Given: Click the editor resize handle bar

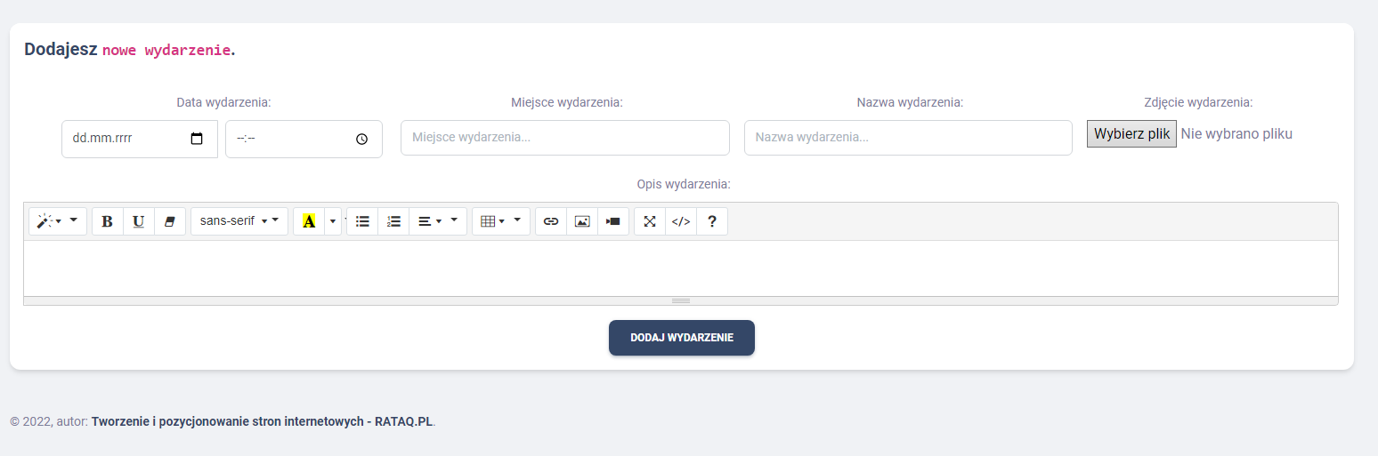Looking at the screenshot, I should (681, 300).
